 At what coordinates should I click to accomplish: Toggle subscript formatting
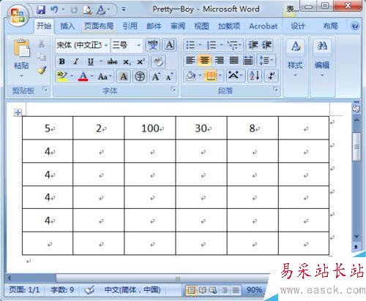pos(127,62)
